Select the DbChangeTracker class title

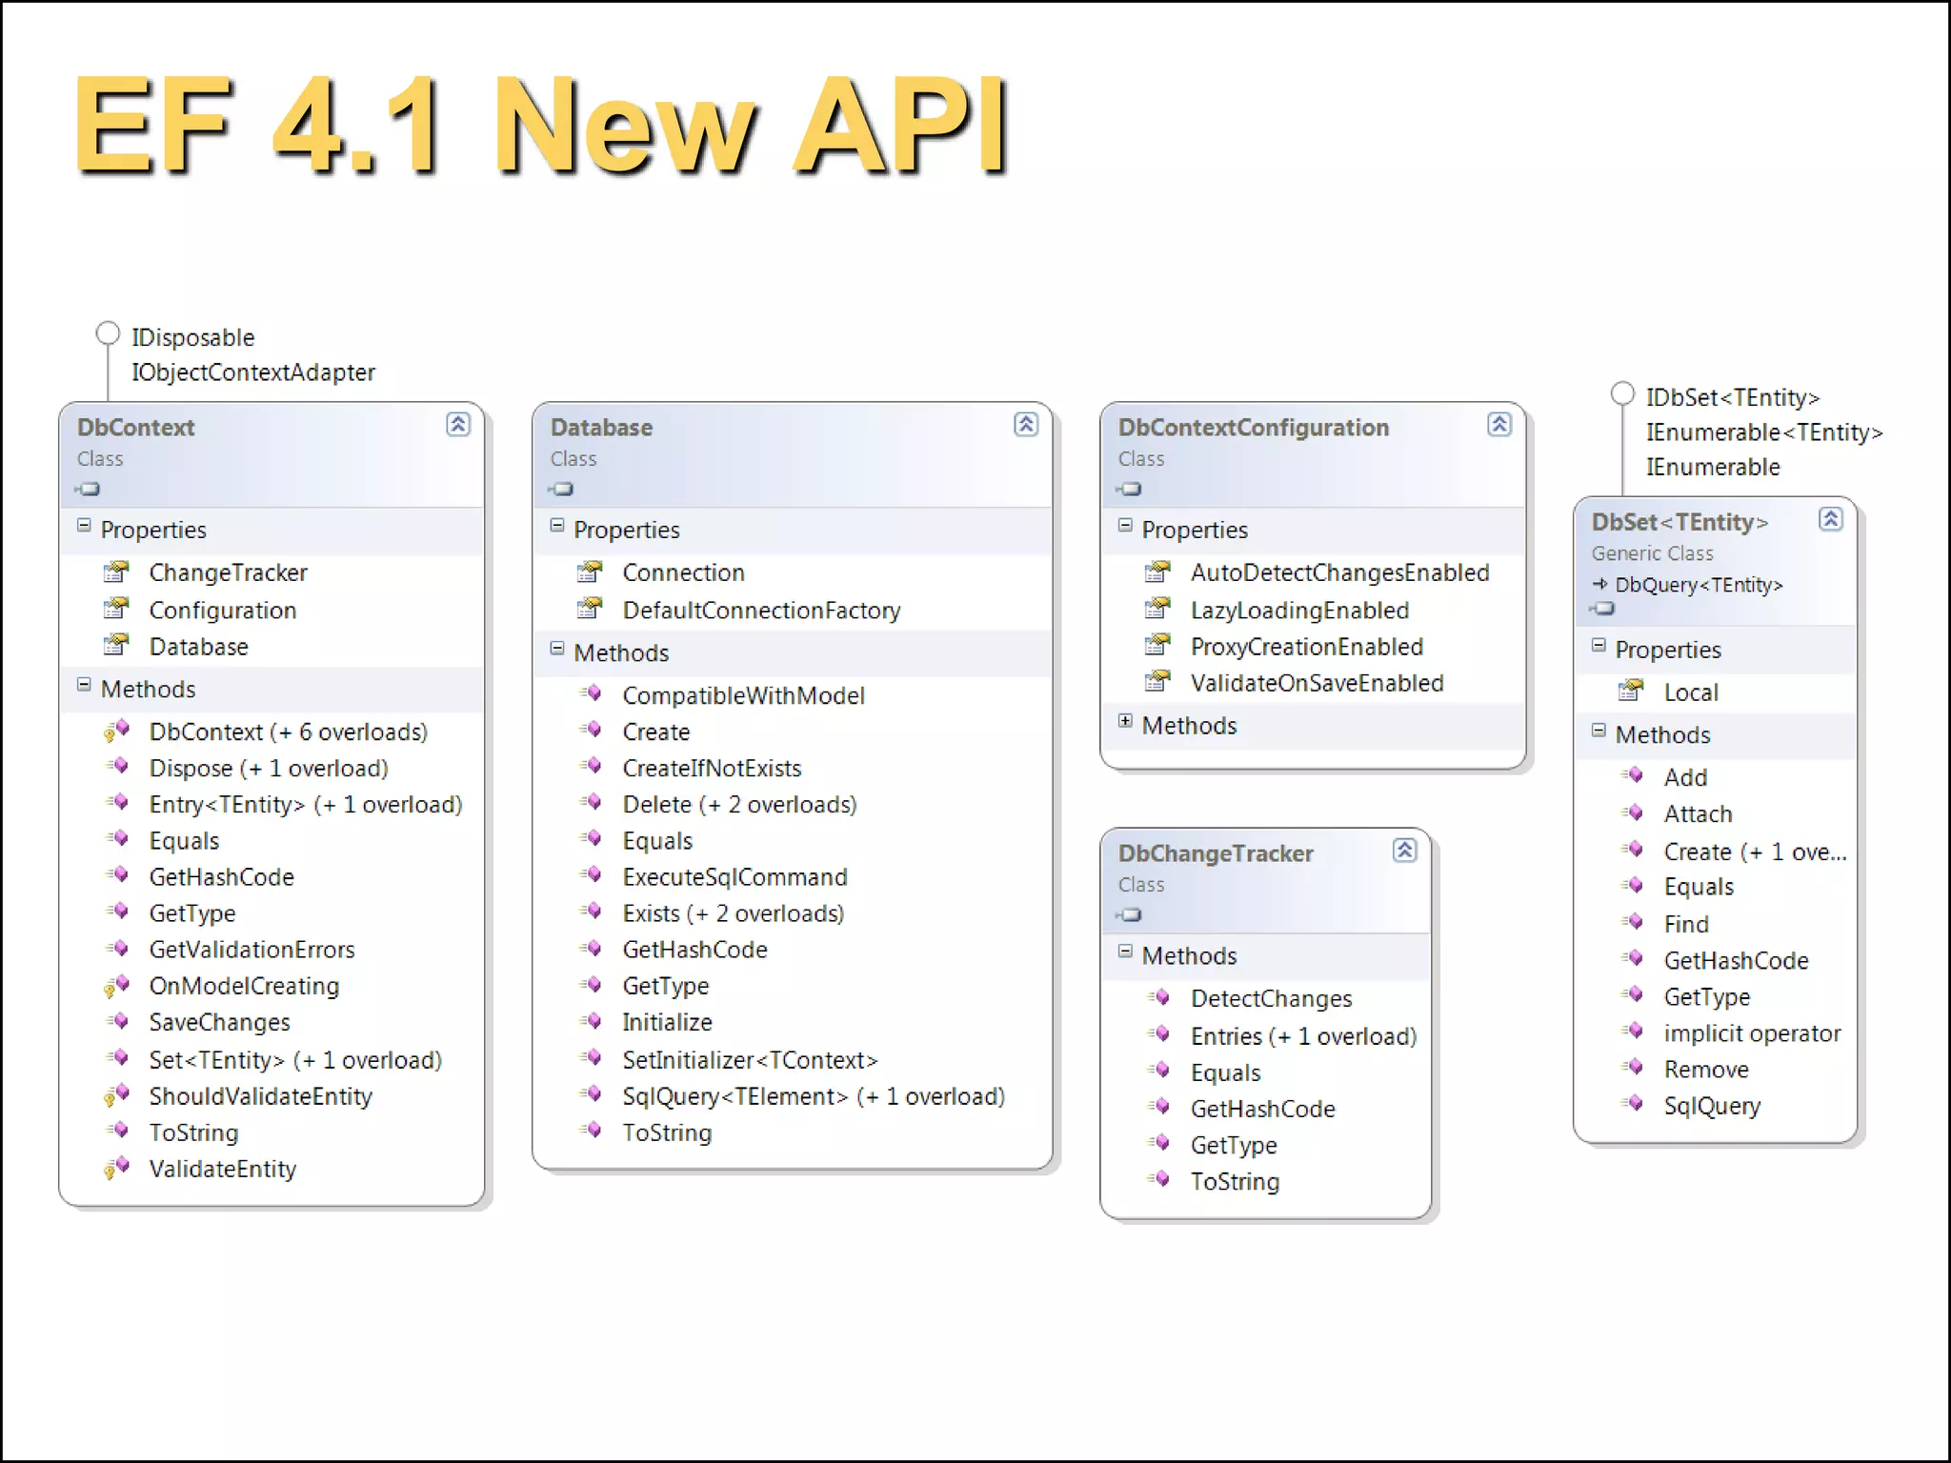point(1216,853)
